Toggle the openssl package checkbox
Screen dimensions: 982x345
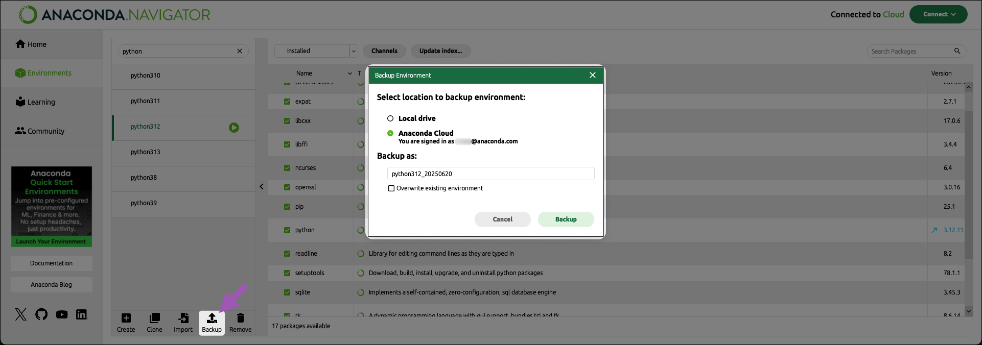pyautogui.click(x=287, y=187)
